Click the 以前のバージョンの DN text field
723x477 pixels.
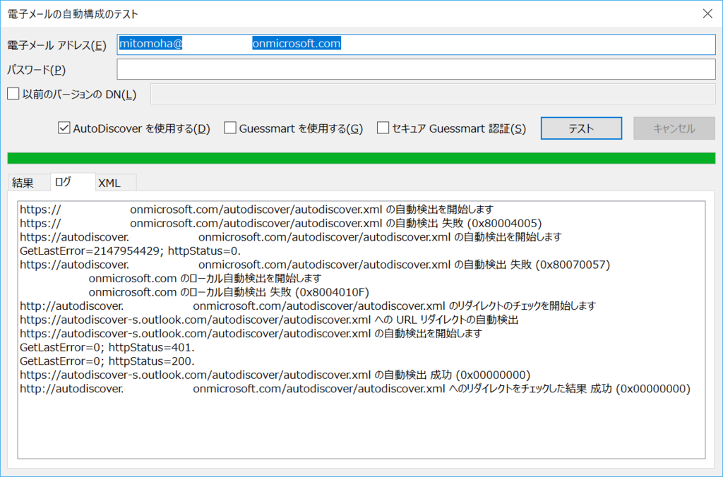coord(433,94)
